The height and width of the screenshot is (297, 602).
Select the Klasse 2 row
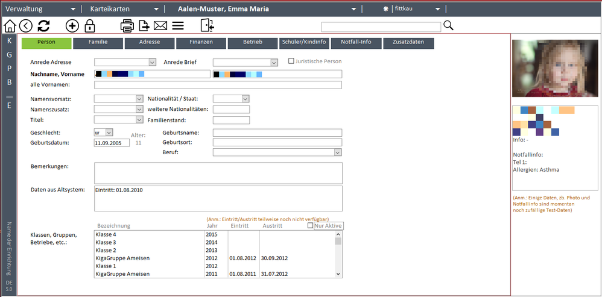pyautogui.click(x=214, y=250)
